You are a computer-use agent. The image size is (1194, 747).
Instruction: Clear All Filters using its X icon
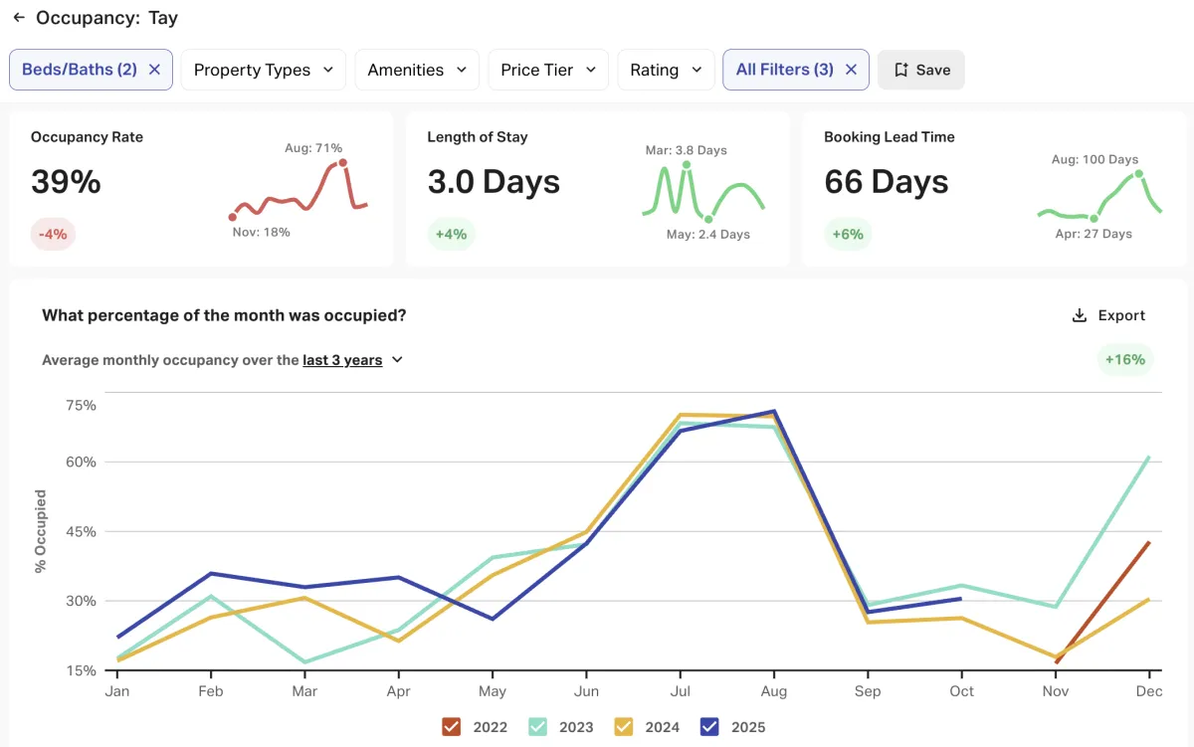tap(851, 70)
